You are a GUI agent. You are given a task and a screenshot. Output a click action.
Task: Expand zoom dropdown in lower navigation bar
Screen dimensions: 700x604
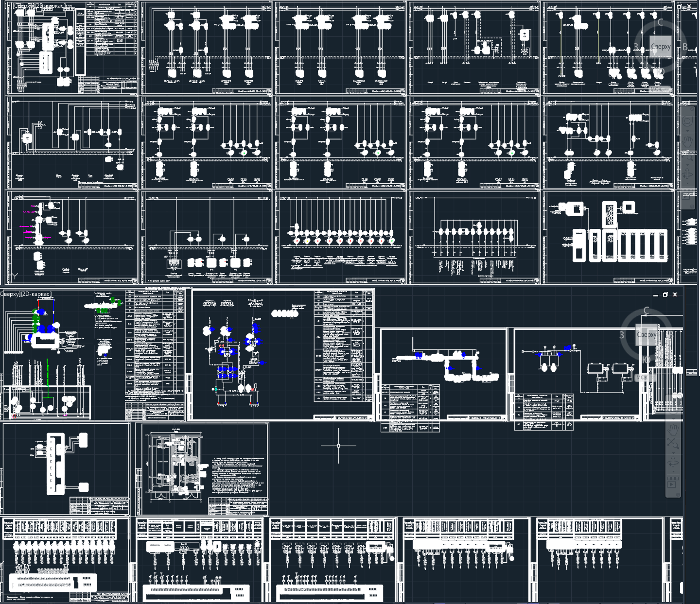(x=673, y=453)
